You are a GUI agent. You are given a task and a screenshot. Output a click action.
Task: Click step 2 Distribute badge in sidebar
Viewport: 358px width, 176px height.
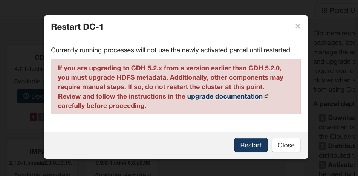point(322,146)
